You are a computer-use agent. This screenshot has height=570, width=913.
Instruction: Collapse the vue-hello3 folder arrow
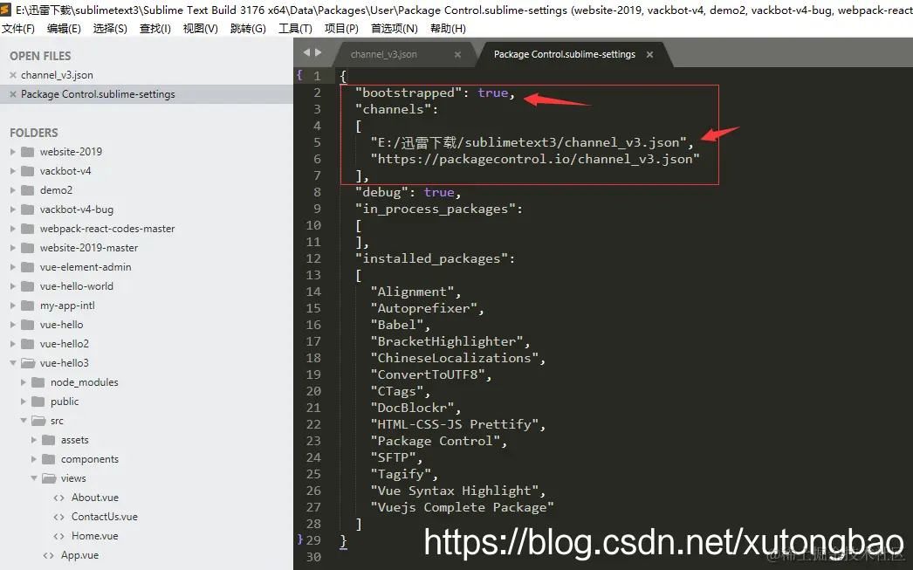pos(13,363)
